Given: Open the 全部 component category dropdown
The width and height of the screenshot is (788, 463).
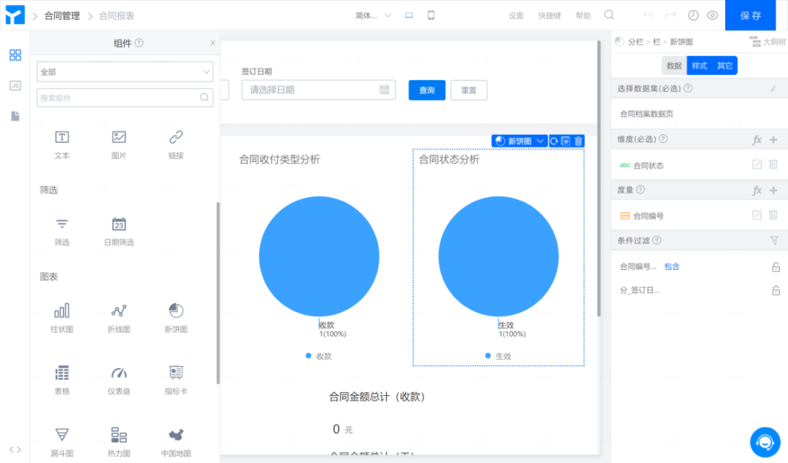Looking at the screenshot, I should pyautogui.click(x=124, y=70).
